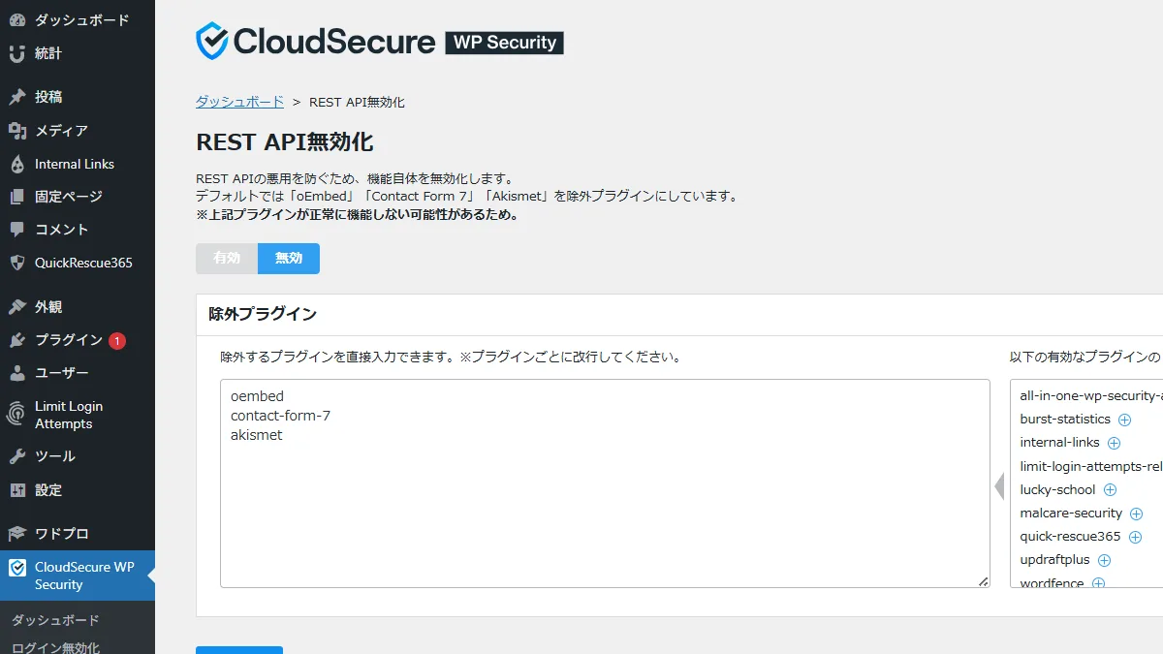
Task: Click the Limit Login Attempts menu label
Action: (69, 415)
